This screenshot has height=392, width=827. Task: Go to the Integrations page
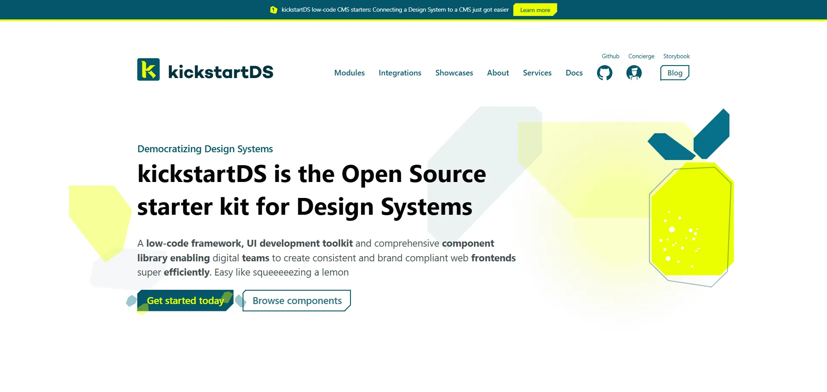400,73
